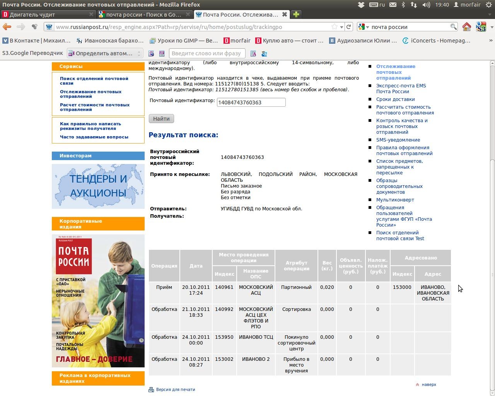495x396 pixels.
Task: Click the search magnifier in the search bar
Action: 453,27
